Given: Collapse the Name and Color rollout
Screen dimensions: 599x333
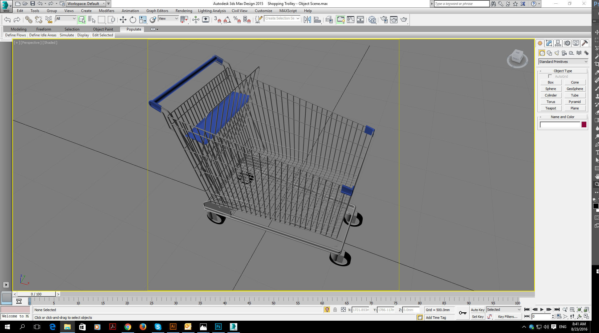Looking at the screenshot, I should pyautogui.click(x=563, y=117).
